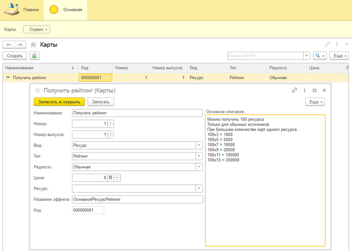Open three-dot menu in the dialog header
The height and width of the screenshot is (251, 352).
(x=305, y=90)
